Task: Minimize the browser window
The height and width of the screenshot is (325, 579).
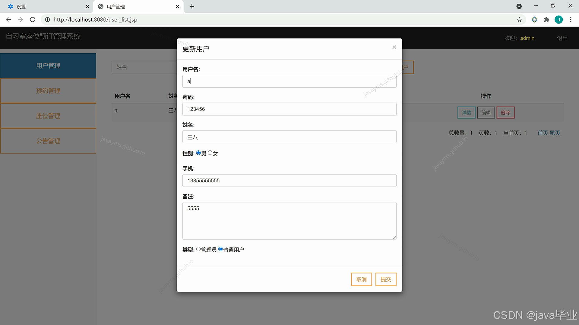Action: click(536, 6)
